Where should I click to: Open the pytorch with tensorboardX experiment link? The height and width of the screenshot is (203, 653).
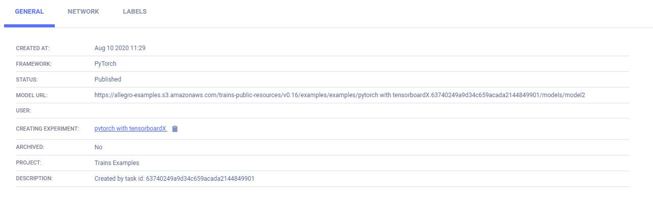pos(131,129)
